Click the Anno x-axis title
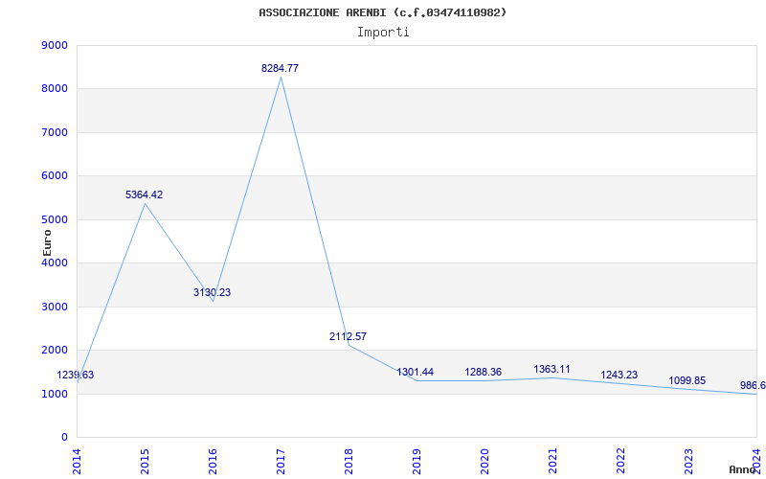The height and width of the screenshot is (479, 766). pyautogui.click(x=741, y=469)
